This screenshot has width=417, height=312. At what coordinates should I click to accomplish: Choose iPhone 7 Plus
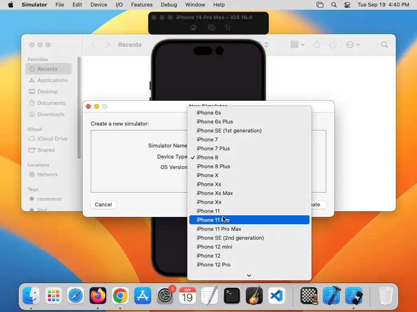tap(249, 148)
